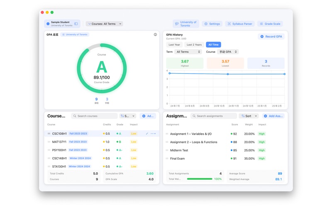Screen dimensions: 332x208
Task: Click the Sample Student profile button
Action: pos(62,24)
